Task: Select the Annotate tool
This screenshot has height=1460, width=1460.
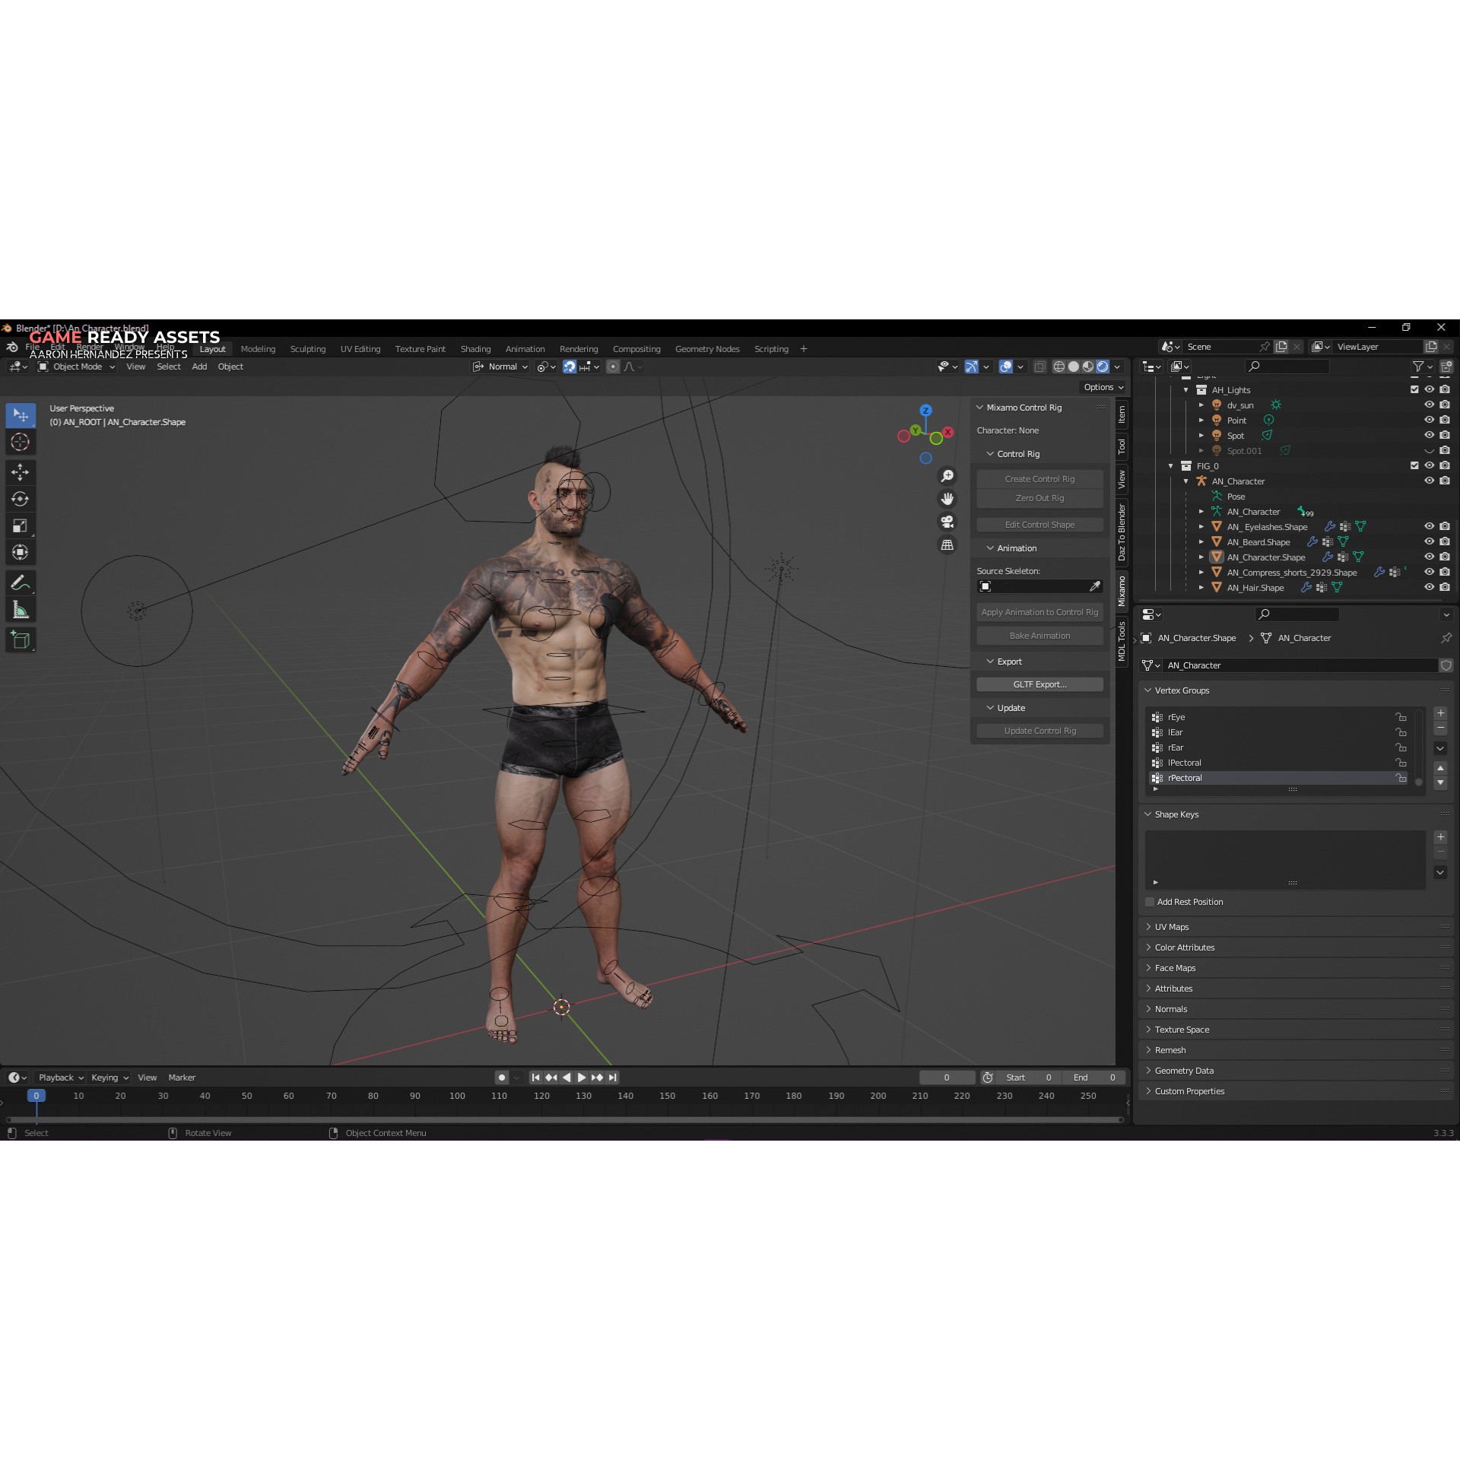Action: click(21, 583)
